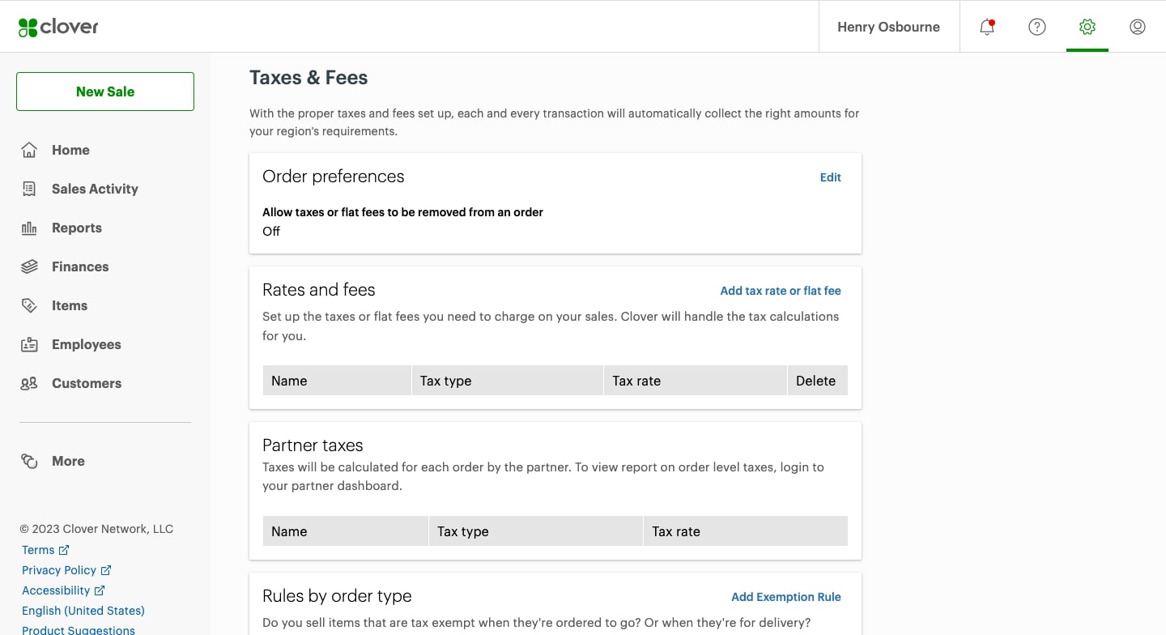Click the Reports bar chart icon

coord(29,228)
